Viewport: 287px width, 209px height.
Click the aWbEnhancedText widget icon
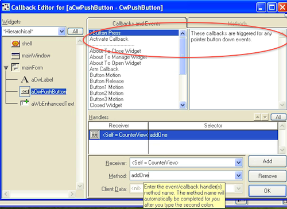pos(25,103)
